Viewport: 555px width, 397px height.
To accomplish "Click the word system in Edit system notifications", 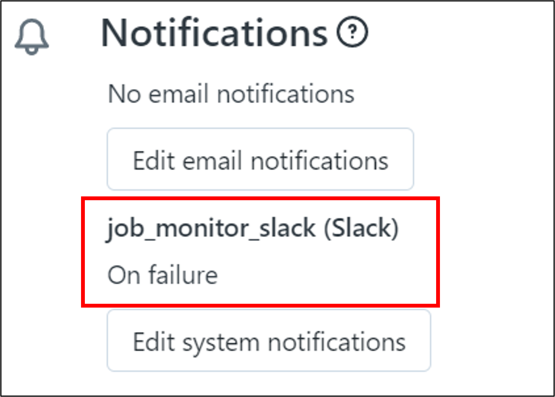I will click(x=221, y=342).
